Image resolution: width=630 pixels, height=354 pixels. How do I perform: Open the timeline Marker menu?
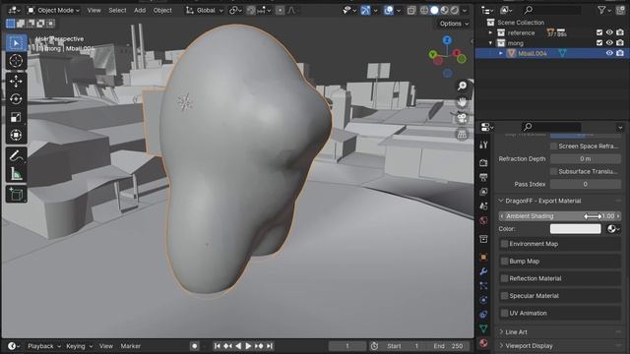131,346
